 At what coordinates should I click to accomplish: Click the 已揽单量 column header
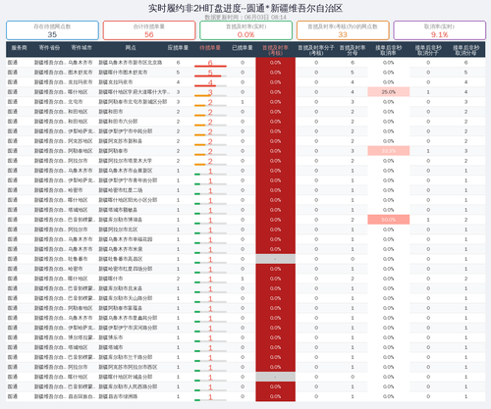tap(243, 48)
